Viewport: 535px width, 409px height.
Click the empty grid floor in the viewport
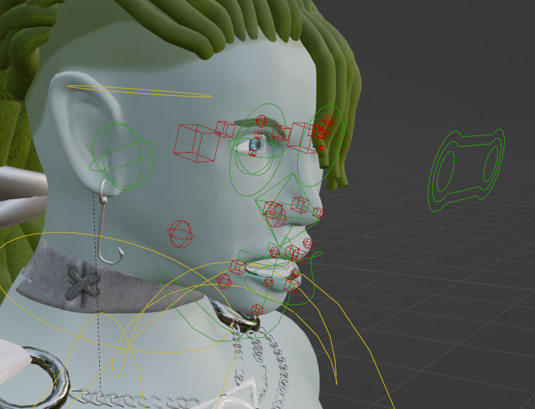tap(451, 296)
